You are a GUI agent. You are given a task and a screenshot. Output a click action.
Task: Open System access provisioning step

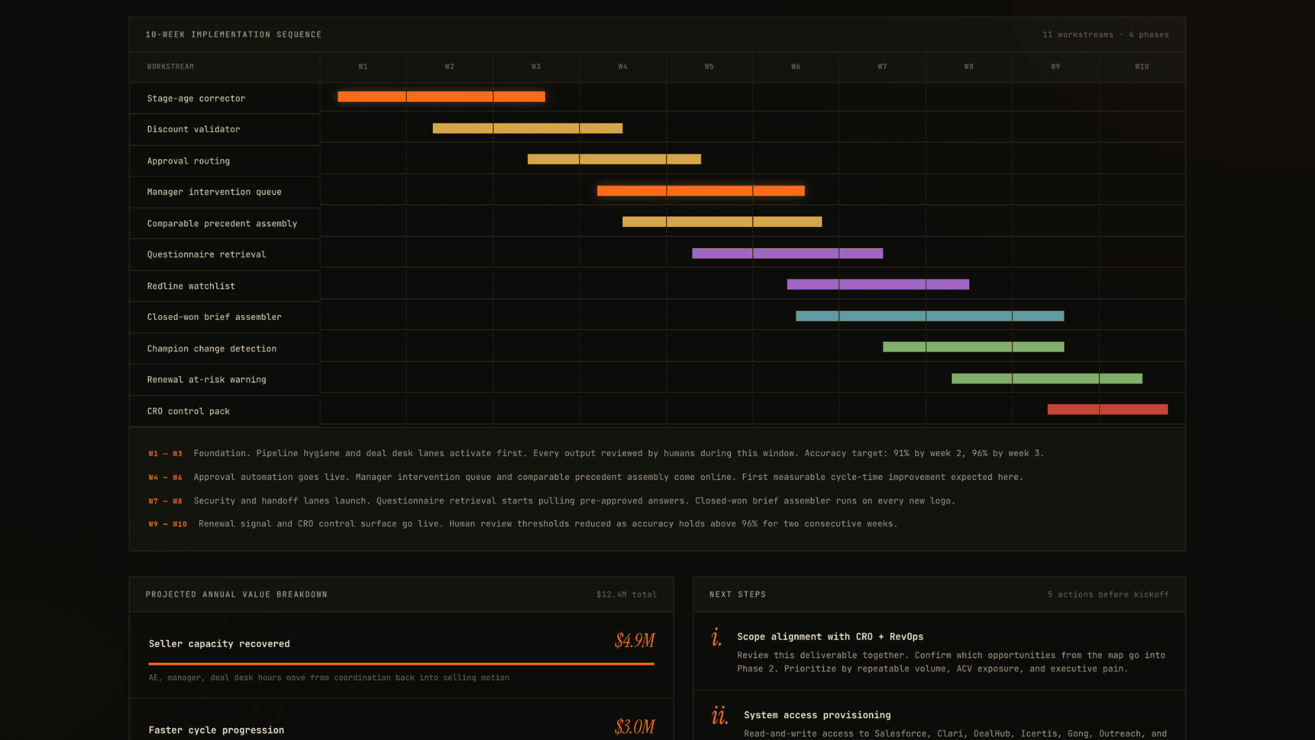pyautogui.click(x=817, y=715)
